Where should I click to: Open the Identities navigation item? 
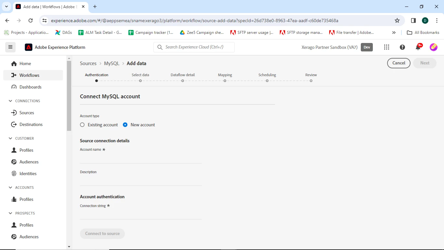coord(33,174)
